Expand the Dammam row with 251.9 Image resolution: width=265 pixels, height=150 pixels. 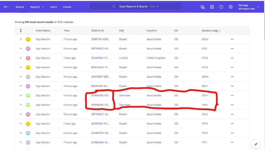[x=21, y=95]
